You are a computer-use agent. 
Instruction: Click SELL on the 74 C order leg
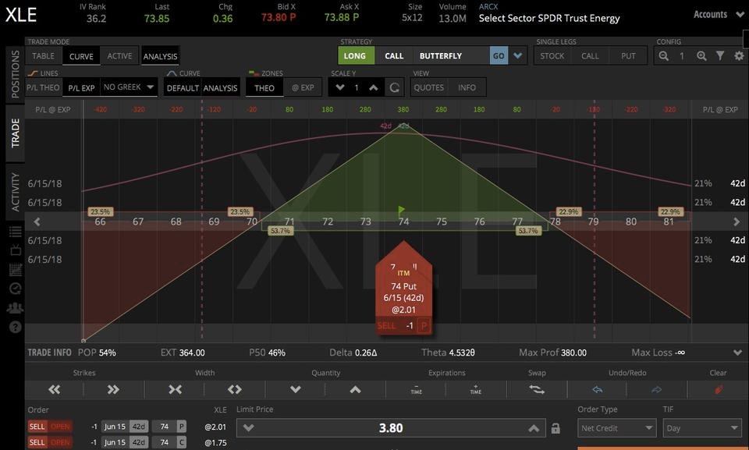click(37, 442)
